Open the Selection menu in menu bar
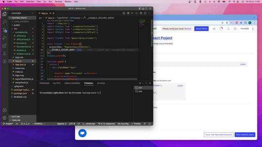 click(x=30, y=2)
